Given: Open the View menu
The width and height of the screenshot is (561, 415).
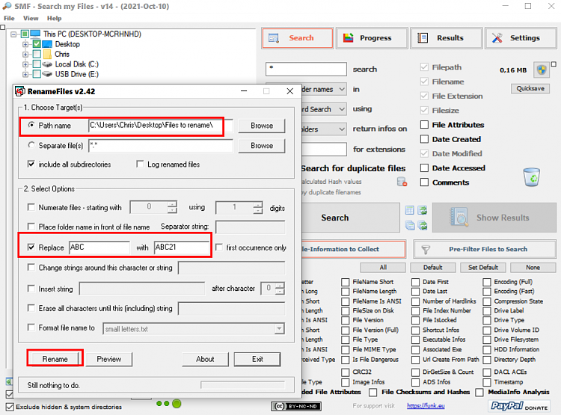Looking at the screenshot, I should (x=31, y=18).
